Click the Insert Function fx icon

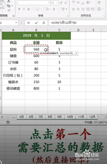[44, 23]
